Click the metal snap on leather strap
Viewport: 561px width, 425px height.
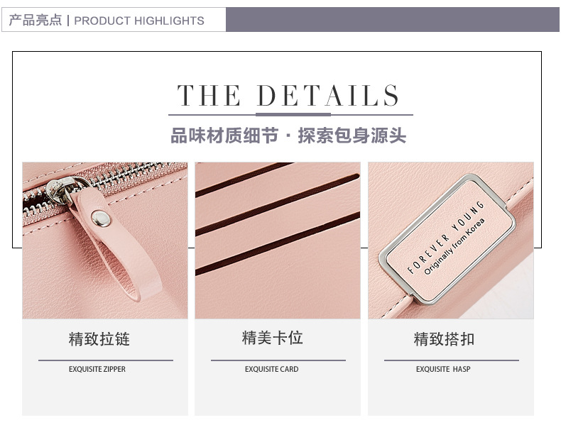point(101,219)
